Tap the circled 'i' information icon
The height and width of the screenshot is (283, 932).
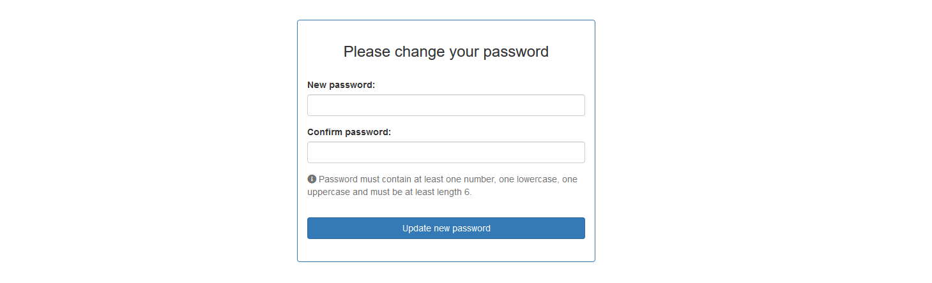pos(312,179)
